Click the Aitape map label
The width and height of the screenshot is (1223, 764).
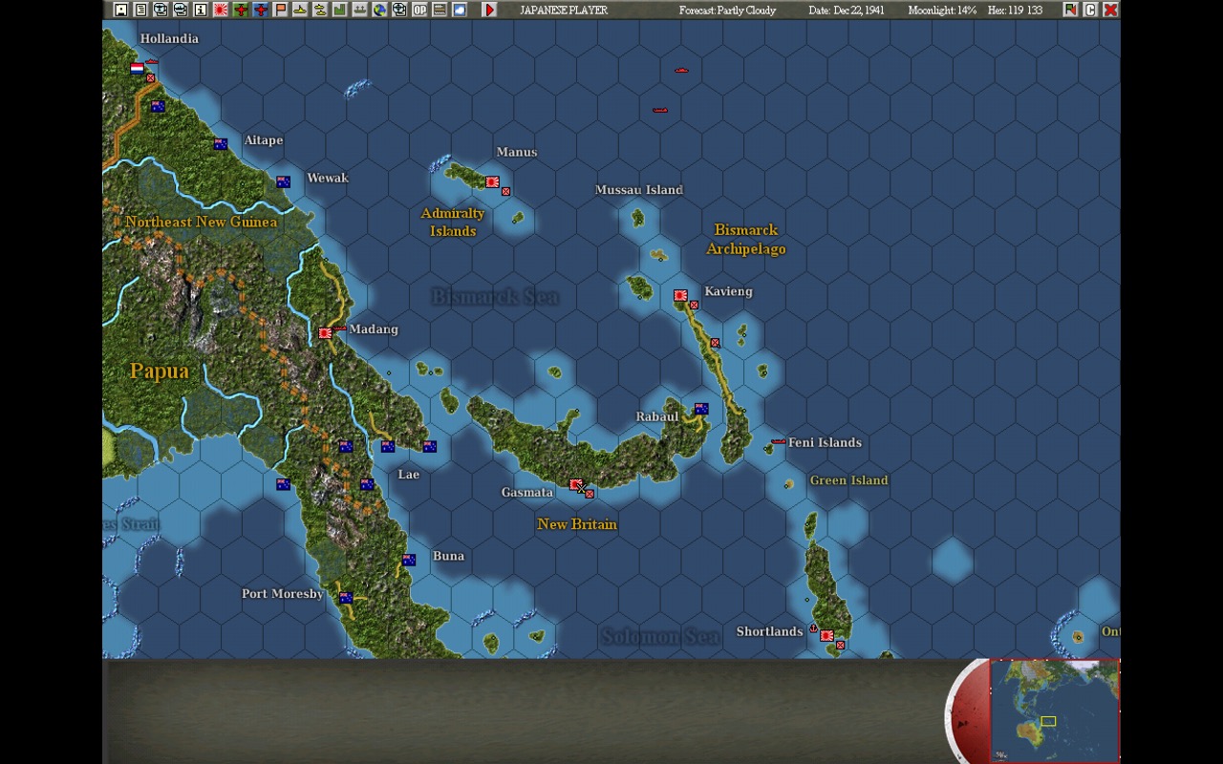[x=264, y=140]
